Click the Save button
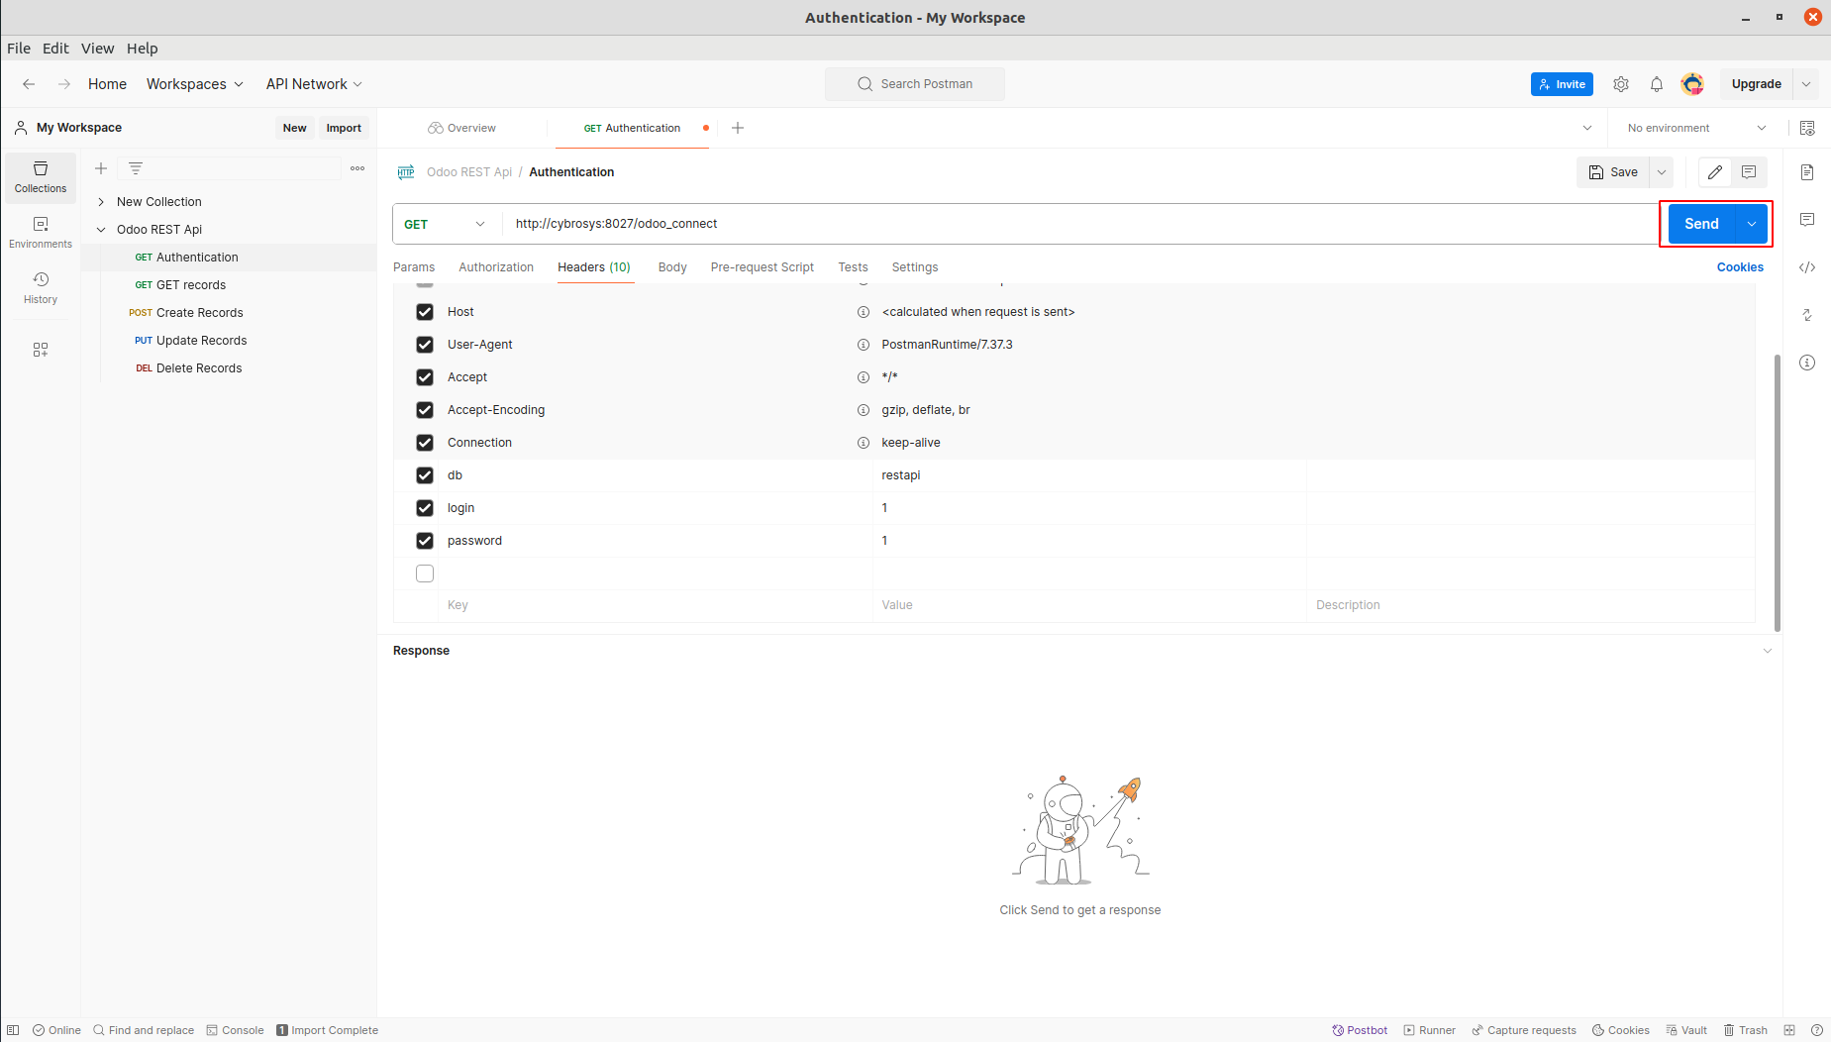Screen dimensions: 1831x1042 coord(1613,172)
